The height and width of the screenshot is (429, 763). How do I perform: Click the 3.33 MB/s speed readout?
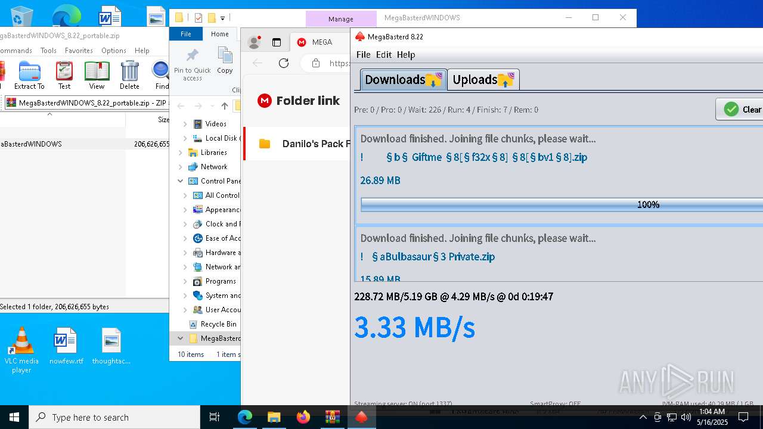414,327
